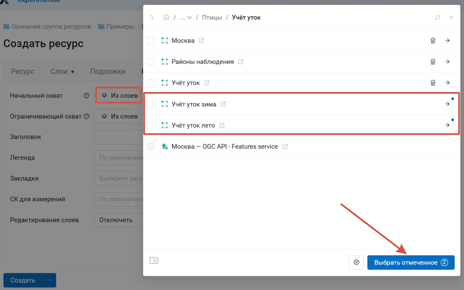Navigate into Учёт уток зима with arrow

(447, 104)
